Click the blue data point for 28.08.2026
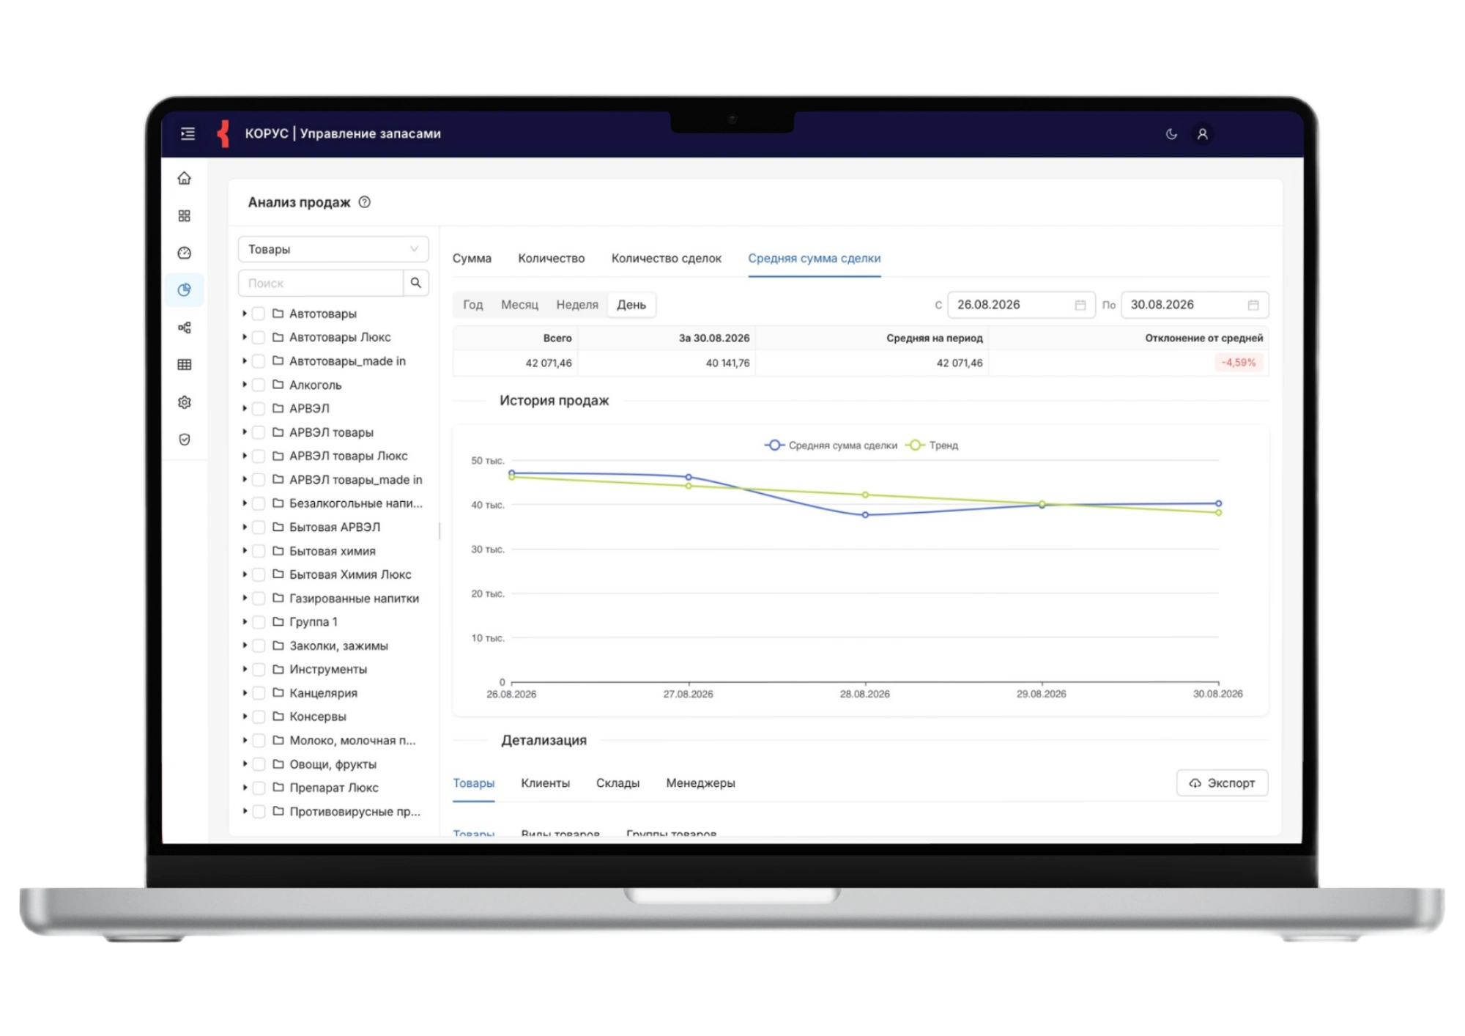Viewport: 1465px width, 1036px height. click(865, 515)
